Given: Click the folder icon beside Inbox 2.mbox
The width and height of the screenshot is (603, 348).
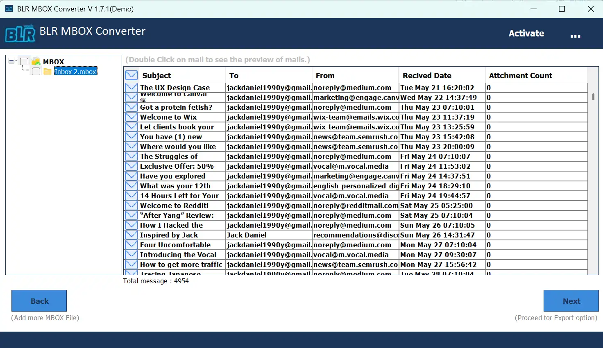Looking at the screenshot, I should (47, 71).
